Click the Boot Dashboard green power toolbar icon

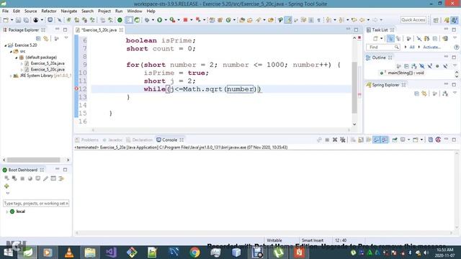point(120,20)
